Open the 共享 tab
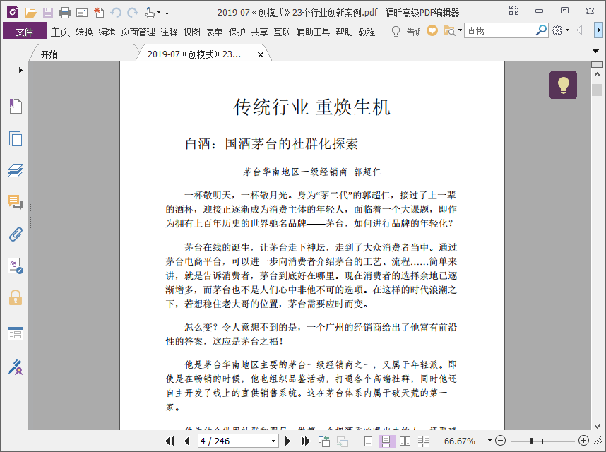 pos(259,32)
